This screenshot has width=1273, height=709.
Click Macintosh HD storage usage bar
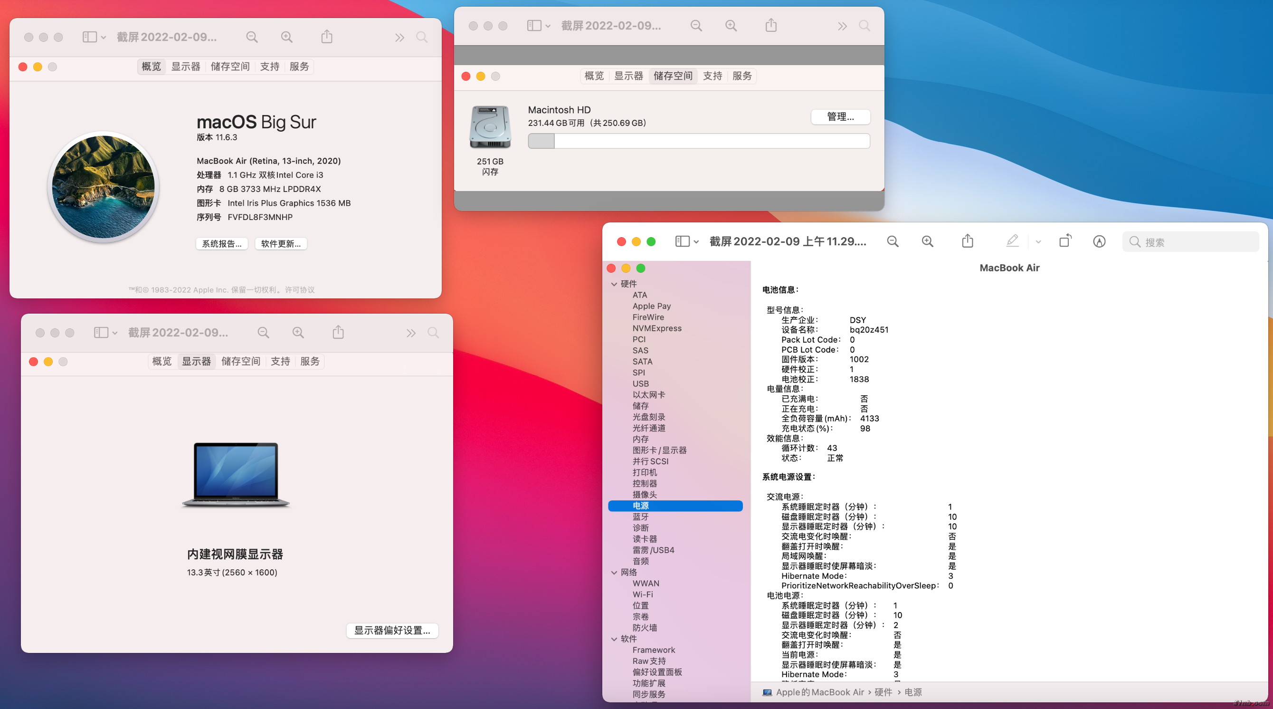click(x=698, y=142)
